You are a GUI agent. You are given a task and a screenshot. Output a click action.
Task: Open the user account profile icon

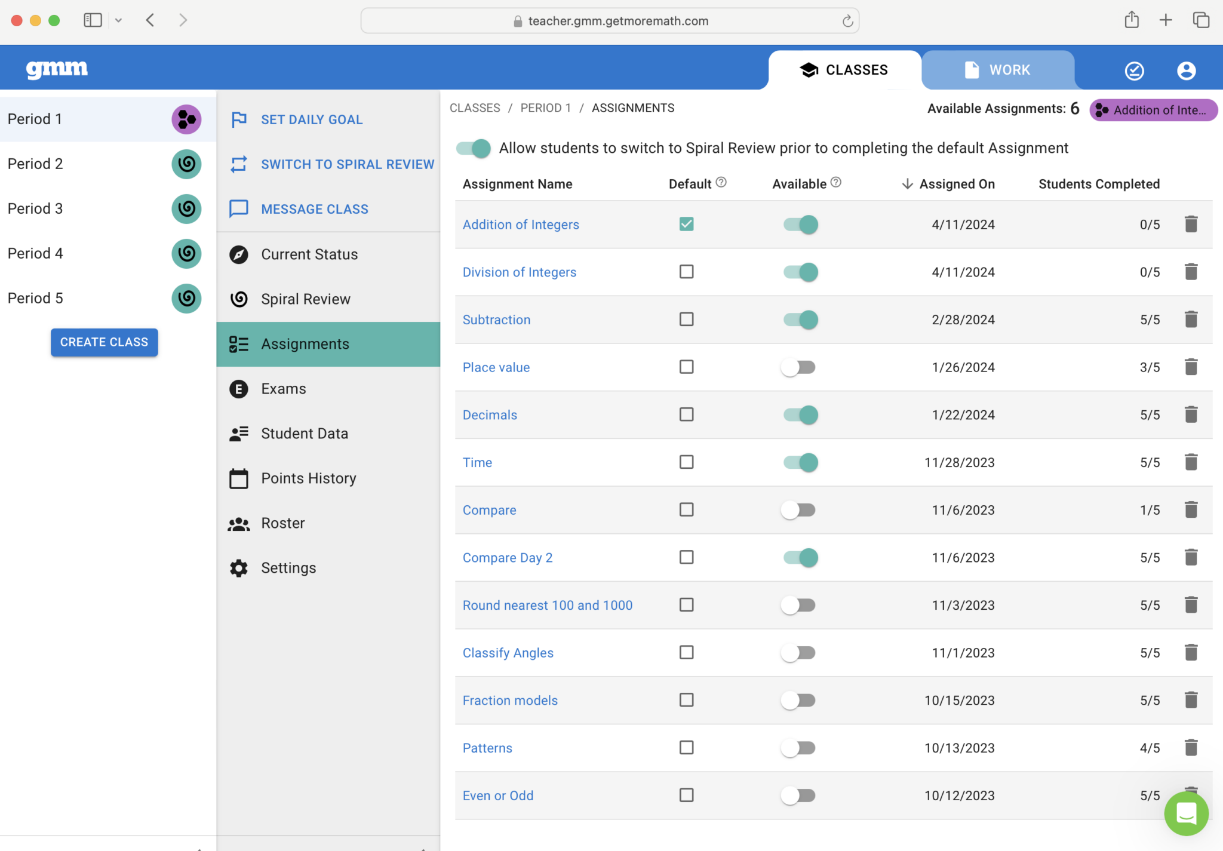pos(1186,70)
